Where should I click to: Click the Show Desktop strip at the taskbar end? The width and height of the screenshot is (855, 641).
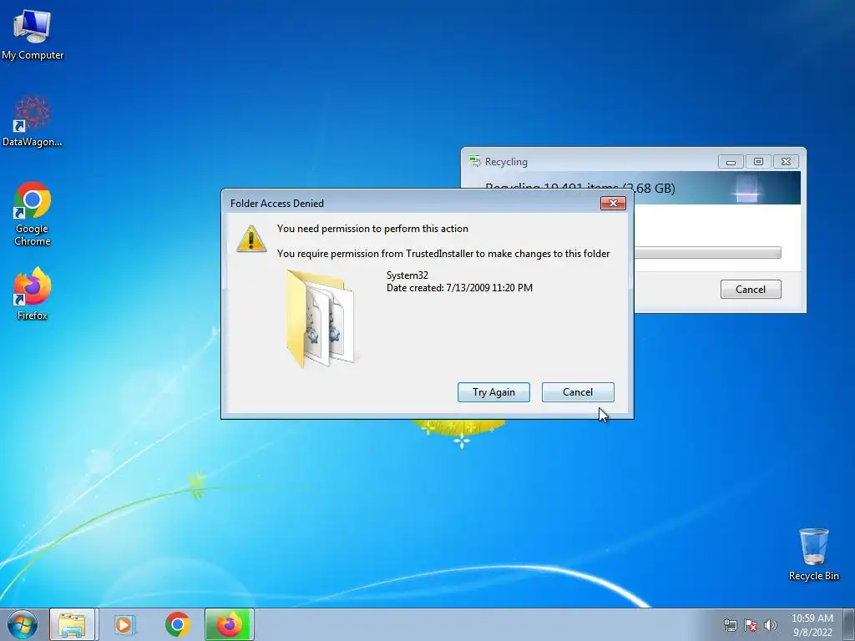(x=848, y=624)
